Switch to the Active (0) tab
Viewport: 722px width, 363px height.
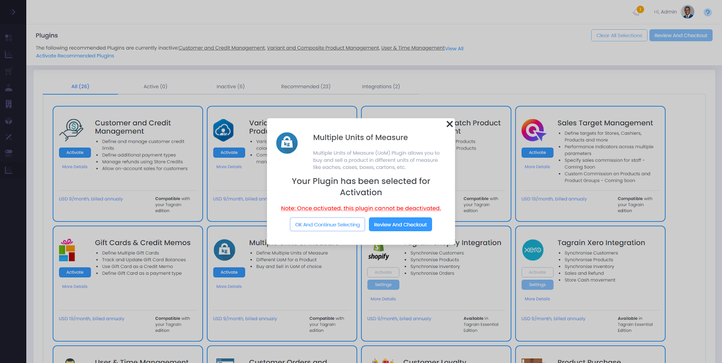(155, 86)
